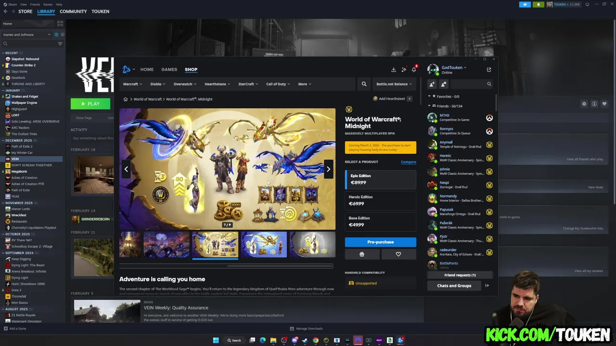616x346 pixels.
Task: Open the More shop dropdown
Action: 305,84
